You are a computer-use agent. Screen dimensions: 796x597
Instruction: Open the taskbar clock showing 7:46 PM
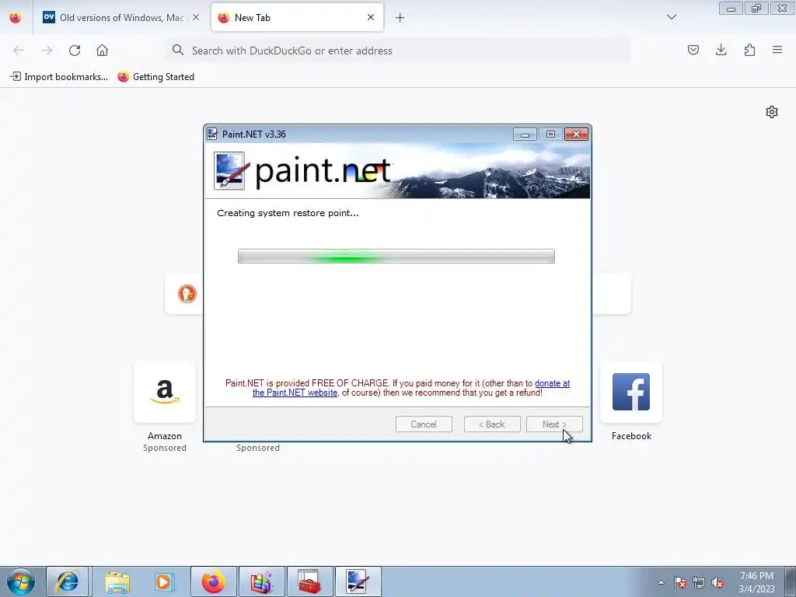click(756, 582)
